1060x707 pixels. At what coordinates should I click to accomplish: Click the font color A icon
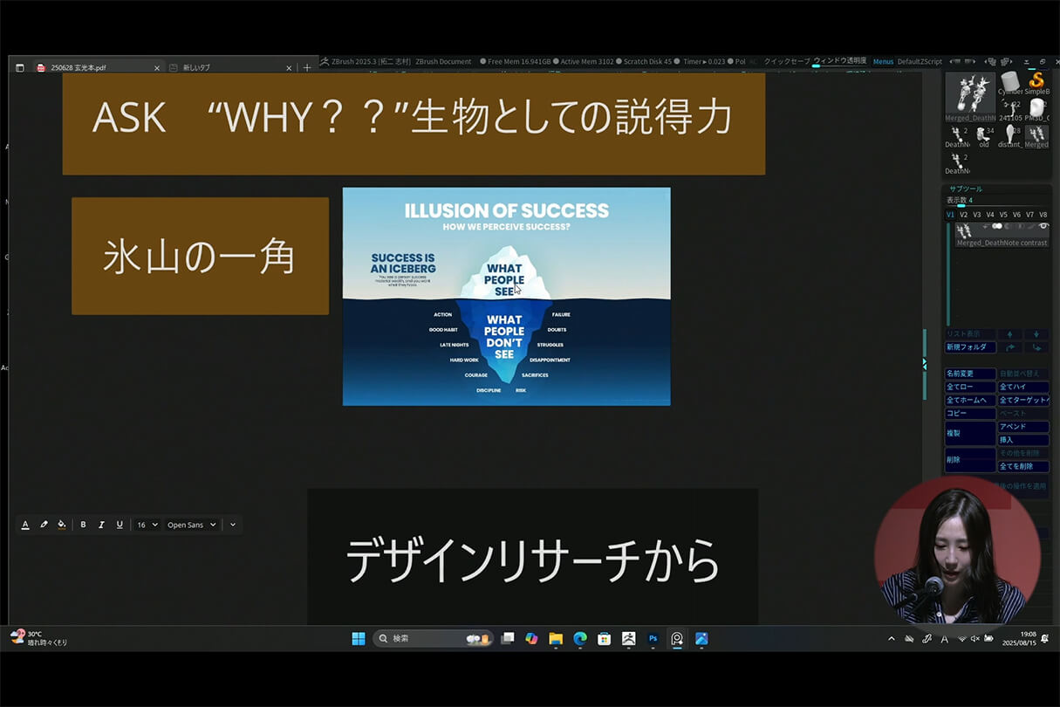pos(25,525)
